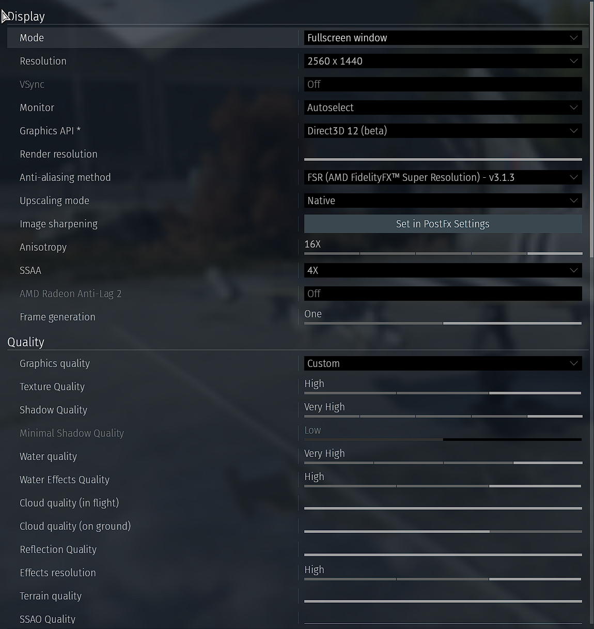
Task: Click the Minimal Shadow Quality label
Action: pos(72,433)
